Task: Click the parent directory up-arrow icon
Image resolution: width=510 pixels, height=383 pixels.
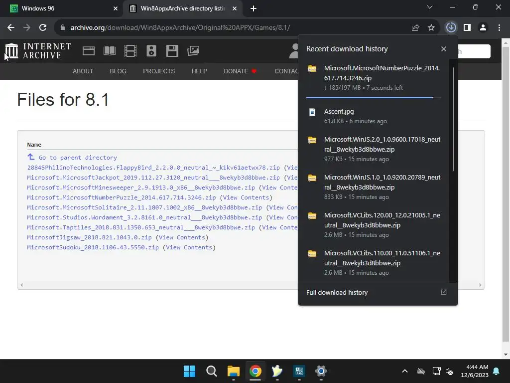Action: click(31, 157)
